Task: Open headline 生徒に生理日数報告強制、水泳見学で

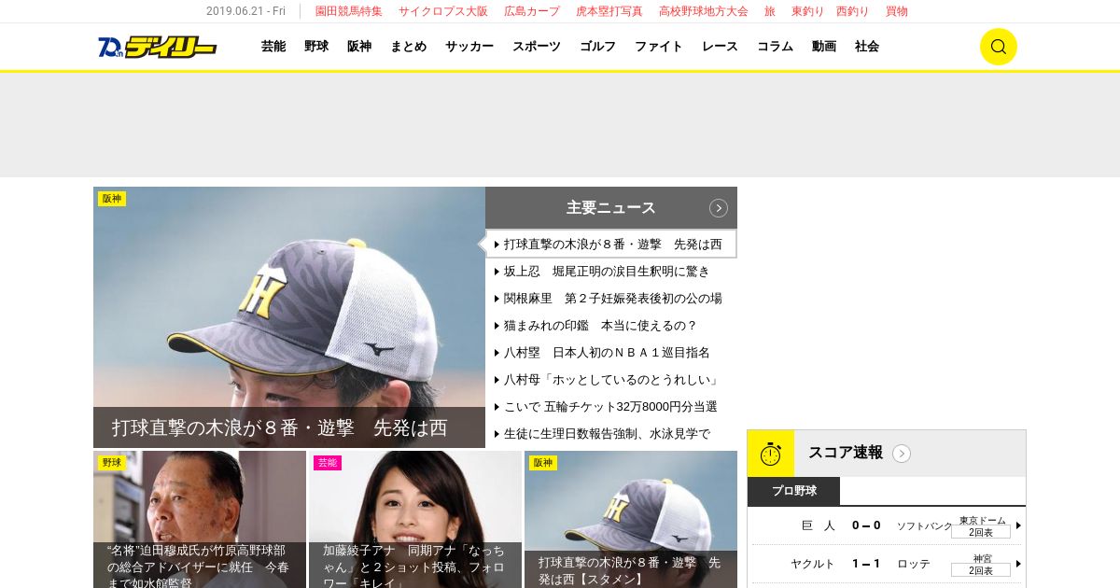Action: [607, 434]
